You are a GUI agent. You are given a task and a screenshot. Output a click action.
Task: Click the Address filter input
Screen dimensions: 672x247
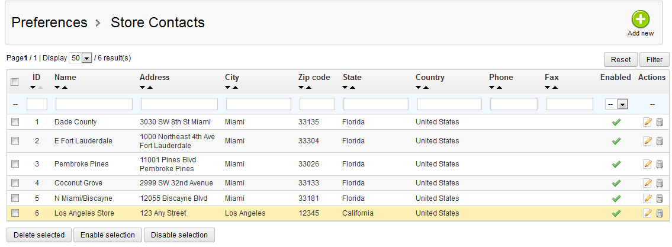tap(179, 104)
